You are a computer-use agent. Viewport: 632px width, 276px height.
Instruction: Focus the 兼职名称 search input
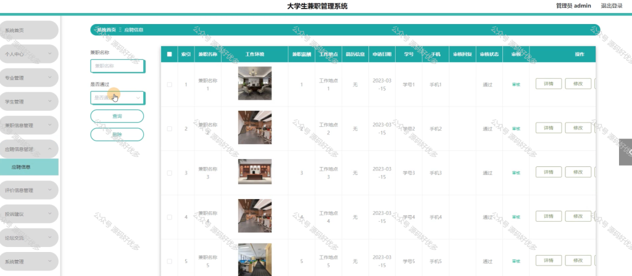117,66
